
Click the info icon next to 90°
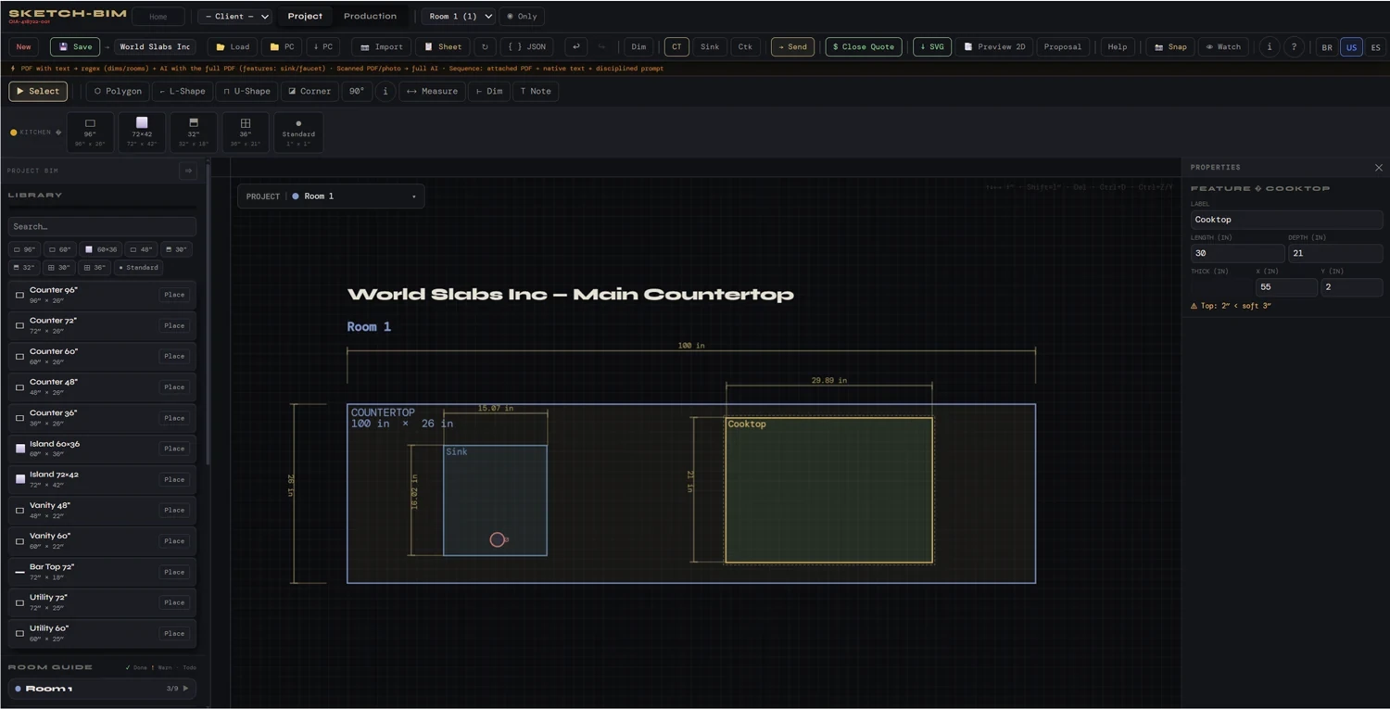coord(385,91)
